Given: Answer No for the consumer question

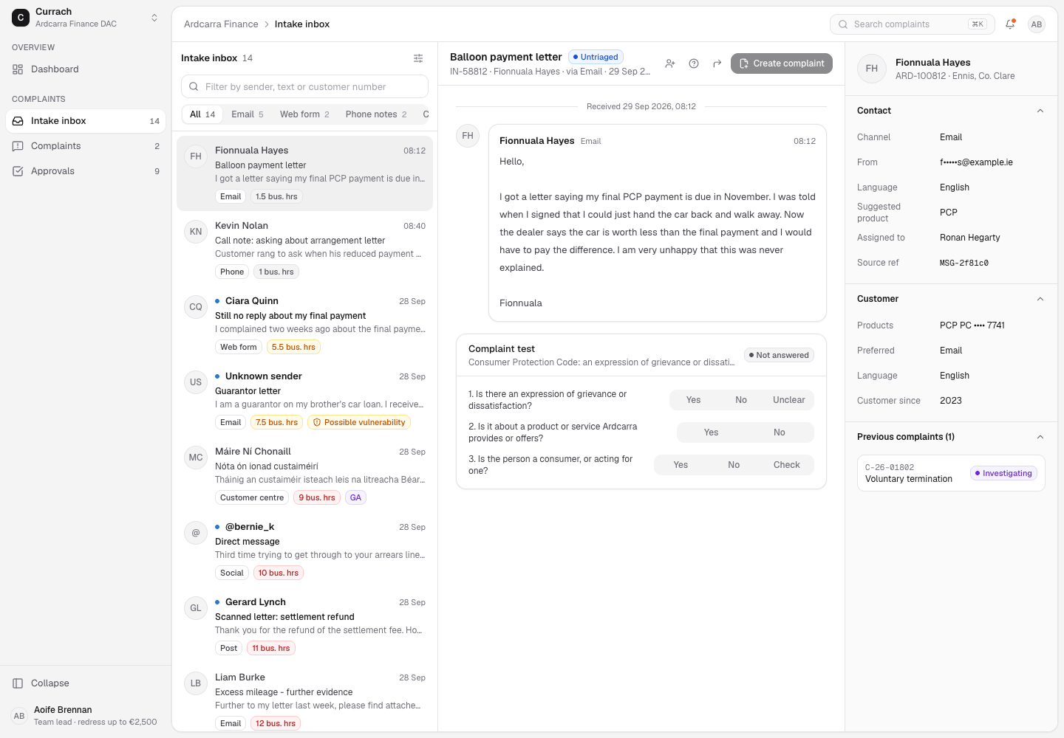Looking at the screenshot, I should [x=734, y=465].
